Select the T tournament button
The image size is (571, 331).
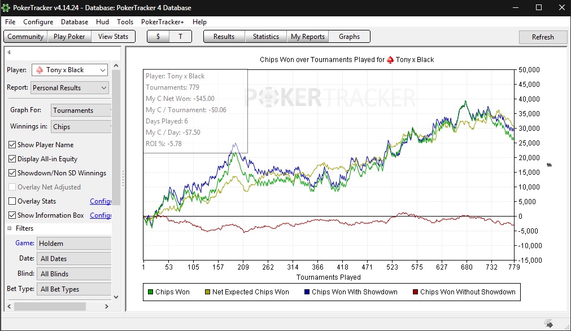pyautogui.click(x=180, y=37)
